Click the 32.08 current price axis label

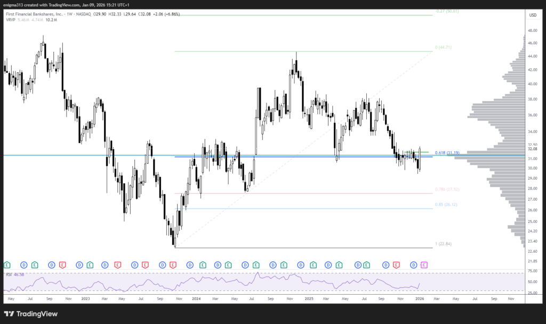pos(532,150)
